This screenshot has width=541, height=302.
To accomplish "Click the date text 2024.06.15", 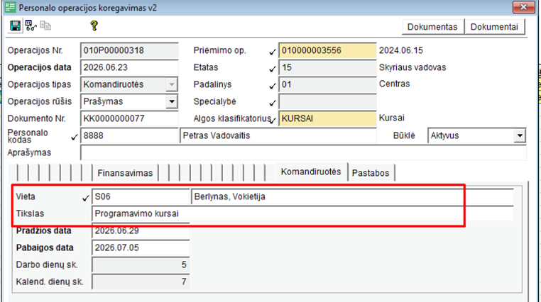I will click(401, 50).
